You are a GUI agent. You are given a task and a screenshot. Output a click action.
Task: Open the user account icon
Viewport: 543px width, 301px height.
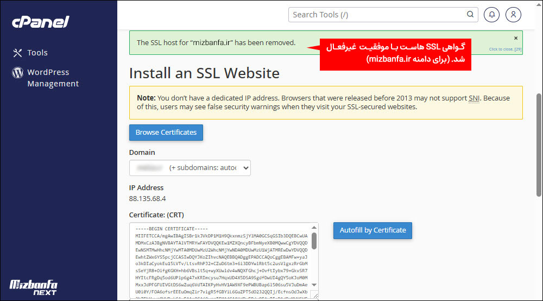point(513,15)
